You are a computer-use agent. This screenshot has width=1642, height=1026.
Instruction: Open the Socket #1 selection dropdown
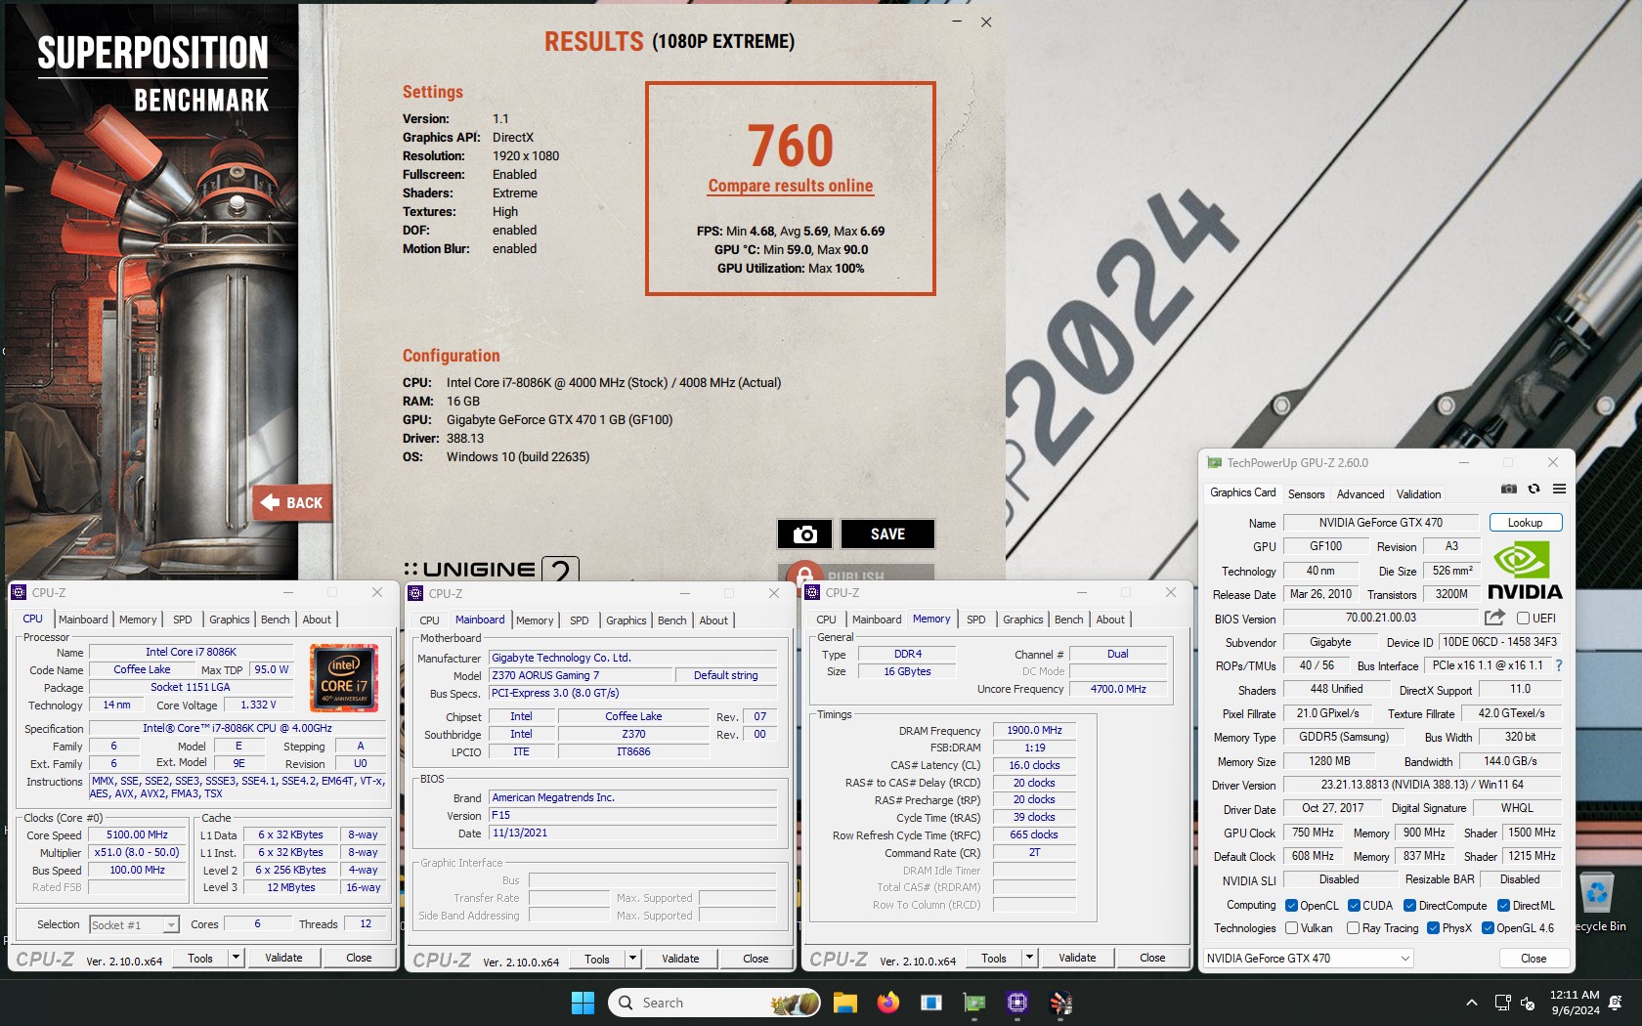[x=134, y=924]
